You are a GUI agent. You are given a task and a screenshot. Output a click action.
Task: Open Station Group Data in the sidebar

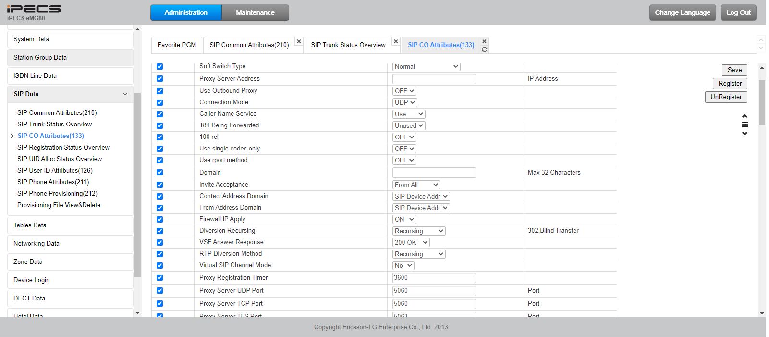[x=70, y=58]
